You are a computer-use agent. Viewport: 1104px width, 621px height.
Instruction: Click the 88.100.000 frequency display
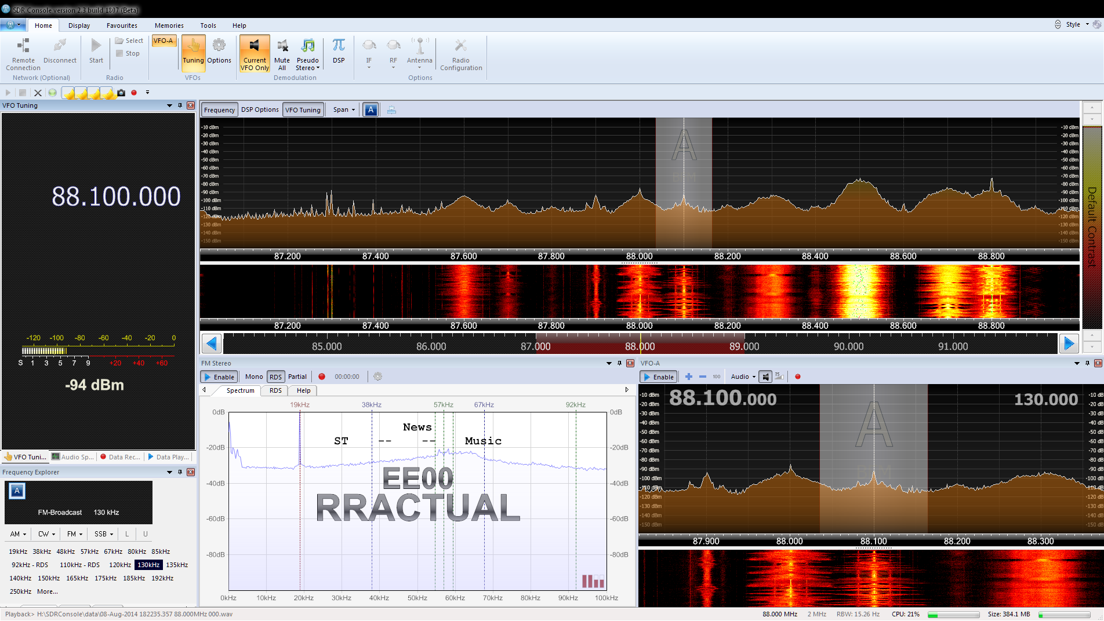pos(116,196)
